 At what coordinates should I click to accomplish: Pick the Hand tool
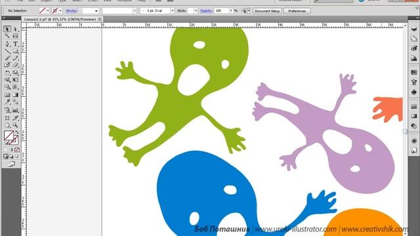(7, 125)
